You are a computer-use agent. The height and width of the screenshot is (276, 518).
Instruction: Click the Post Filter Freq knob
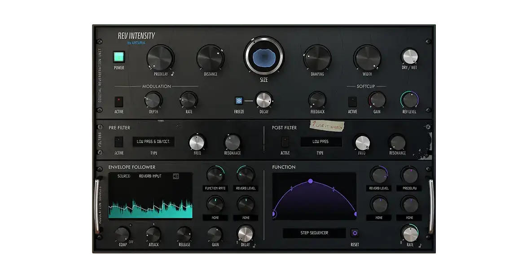(362, 143)
